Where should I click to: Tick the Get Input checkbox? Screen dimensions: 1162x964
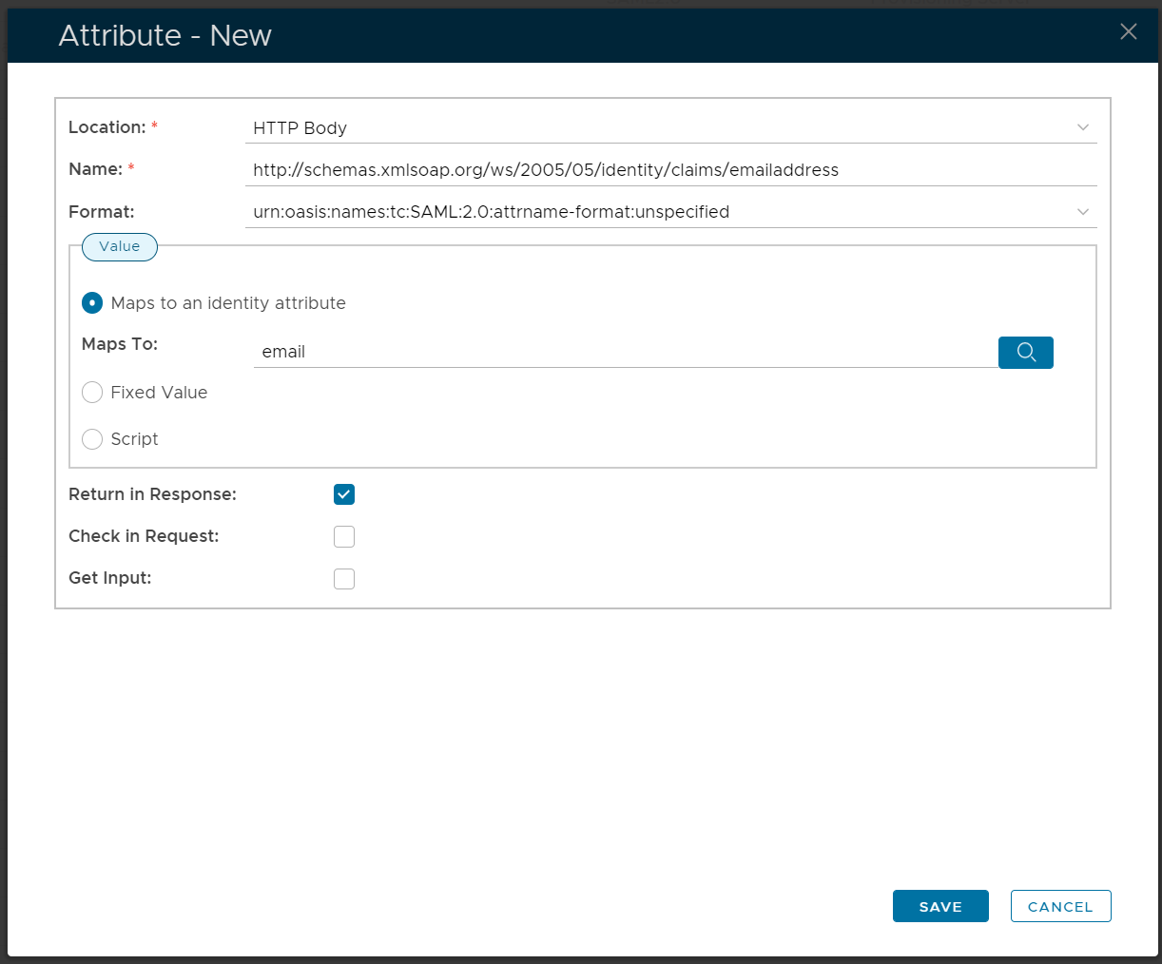344,579
